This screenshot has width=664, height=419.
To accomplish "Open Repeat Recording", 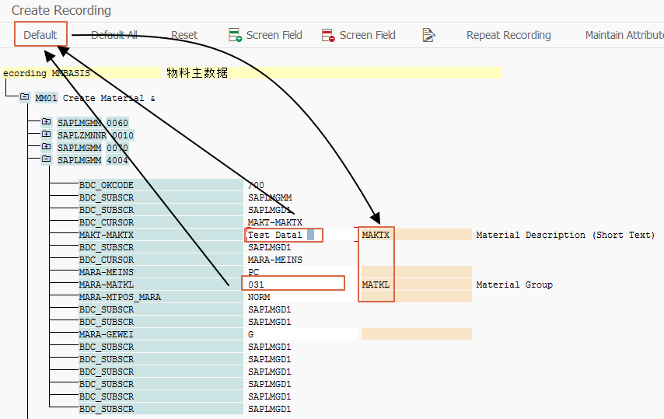I will point(508,35).
